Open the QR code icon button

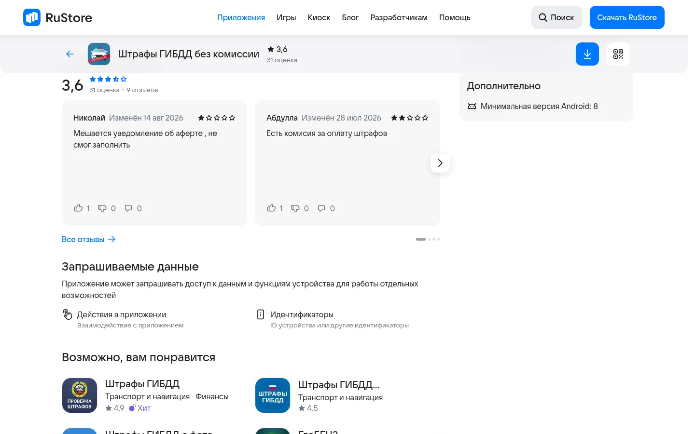[x=618, y=54]
